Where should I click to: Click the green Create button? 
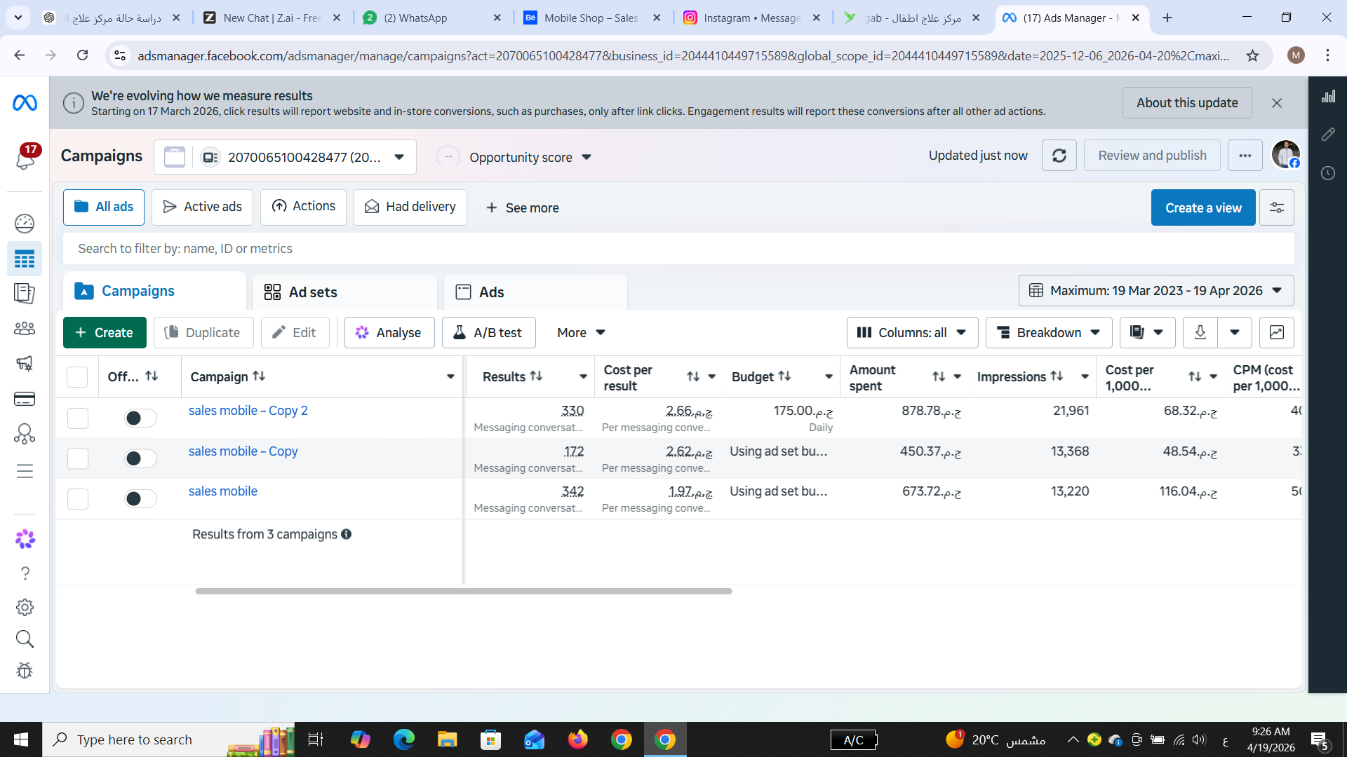click(105, 333)
